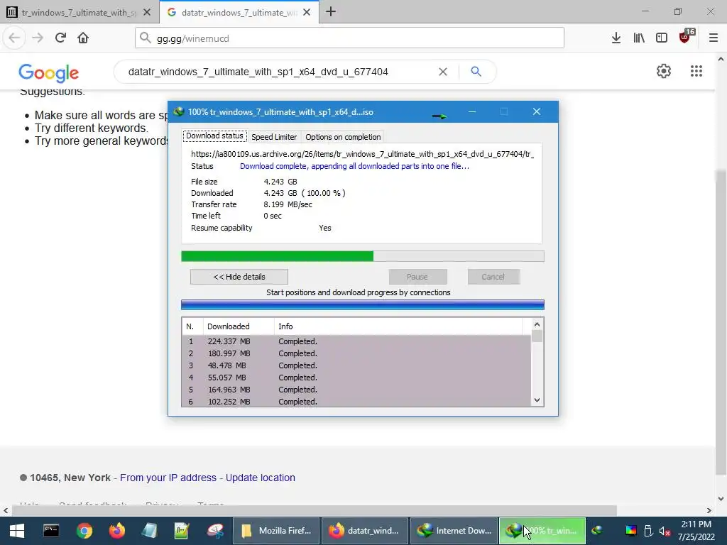Open the Google apps grid
Viewport: 727px width, 545px height.
tap(696, 71)
